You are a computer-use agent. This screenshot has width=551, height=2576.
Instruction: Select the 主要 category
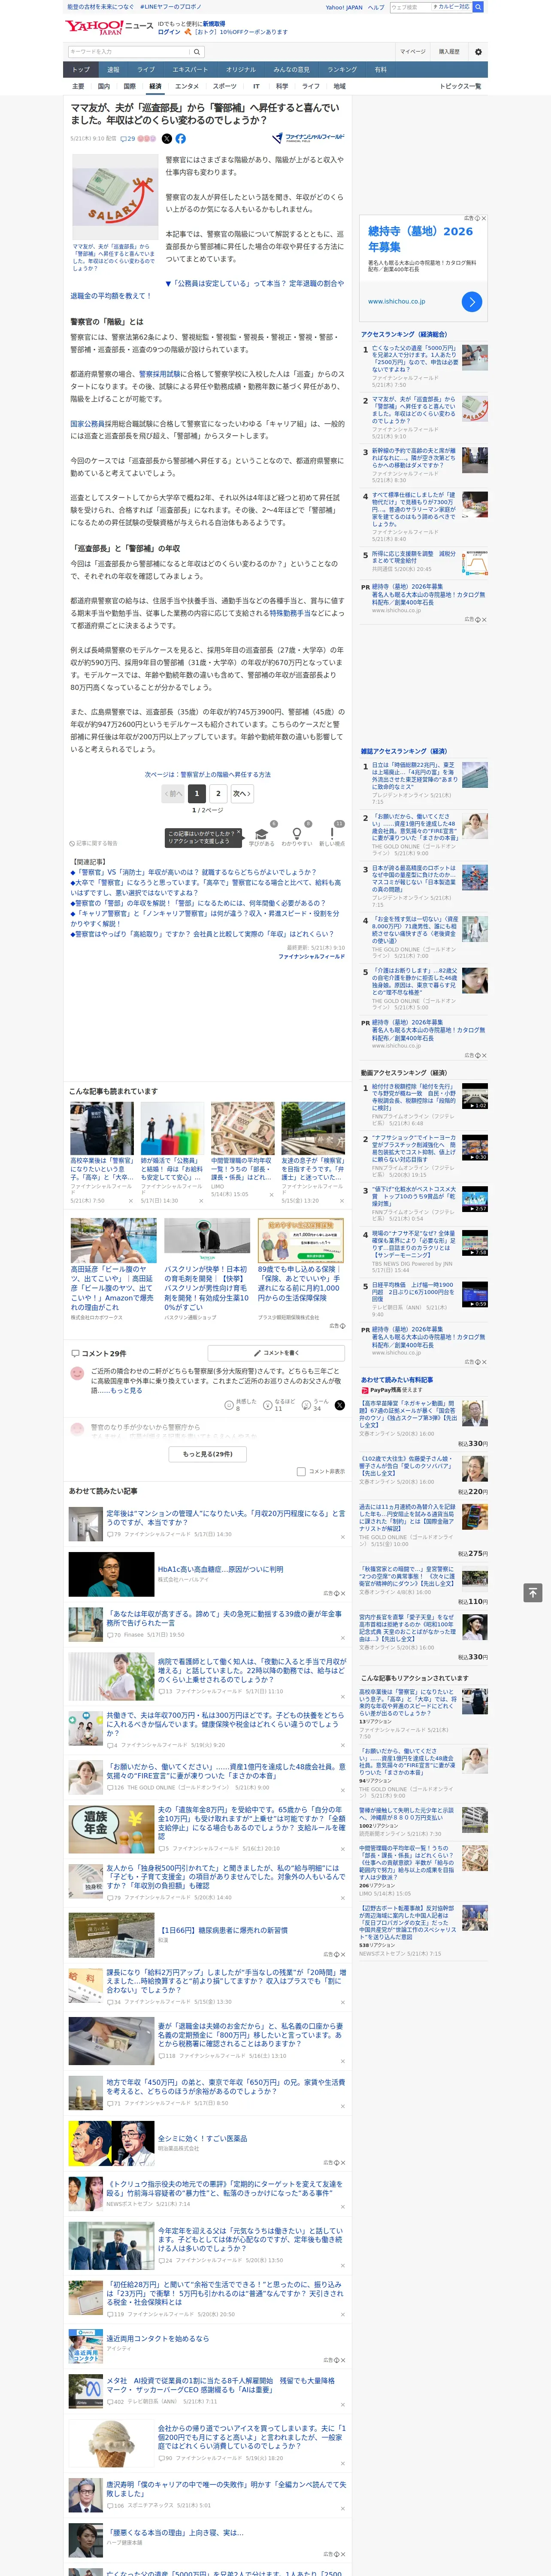(78, 86)
